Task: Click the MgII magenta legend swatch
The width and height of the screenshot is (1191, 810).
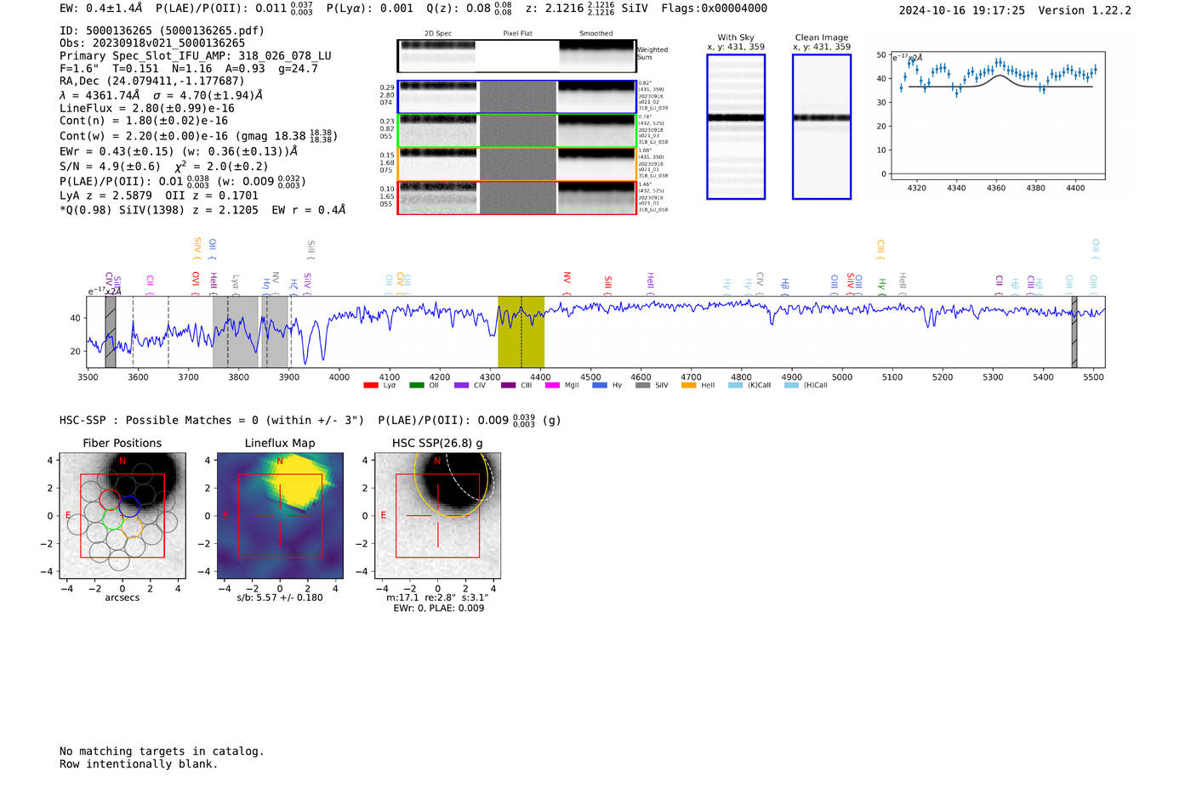Action: point(552,385)
